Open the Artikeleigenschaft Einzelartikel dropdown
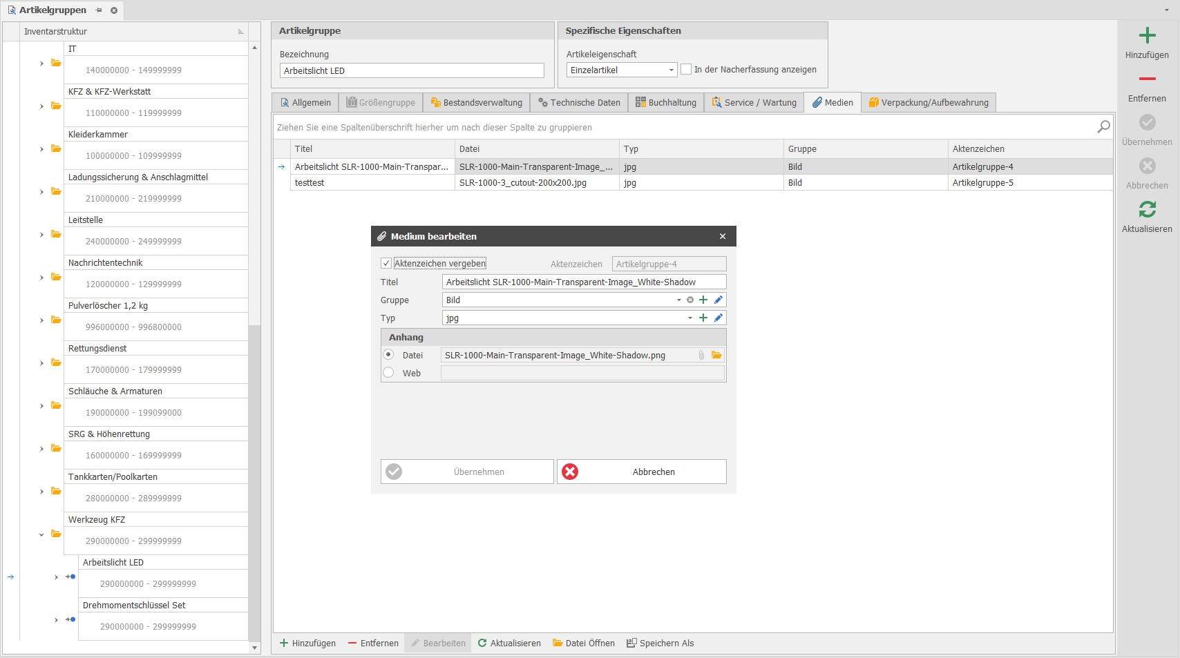The height and width of the screenshot is (658, 1180). [671, 70]
